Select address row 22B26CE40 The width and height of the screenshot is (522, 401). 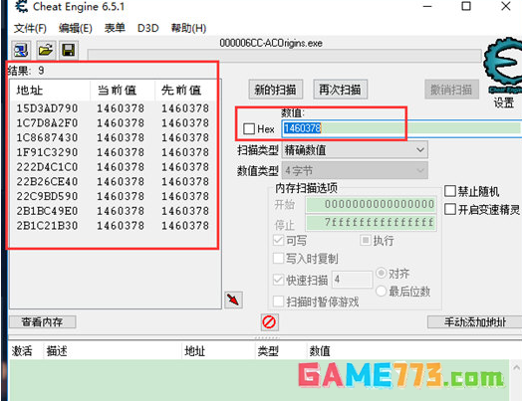[115, 181]
